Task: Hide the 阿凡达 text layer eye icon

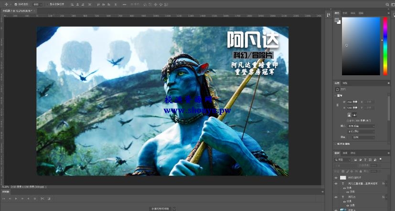Action: [x=336, y=197]
